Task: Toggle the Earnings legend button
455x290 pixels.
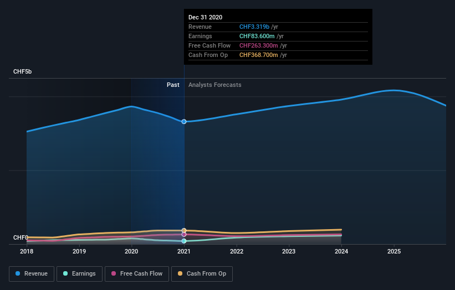Action: pos(79,274)
